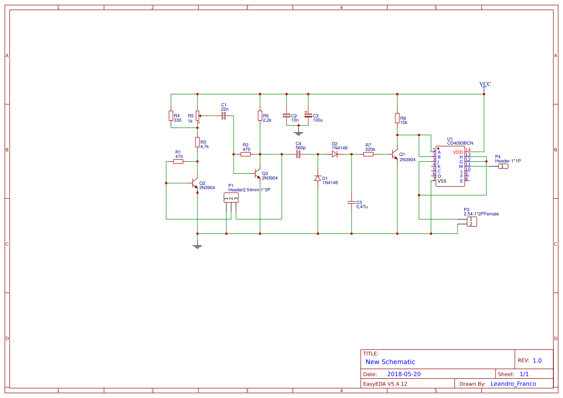
Task: Select header P1 Header2.54mm 1*3P
Action: coord(231,197)
